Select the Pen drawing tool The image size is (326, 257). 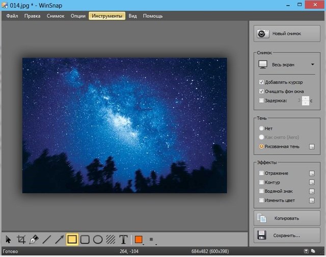click(34, 239)
